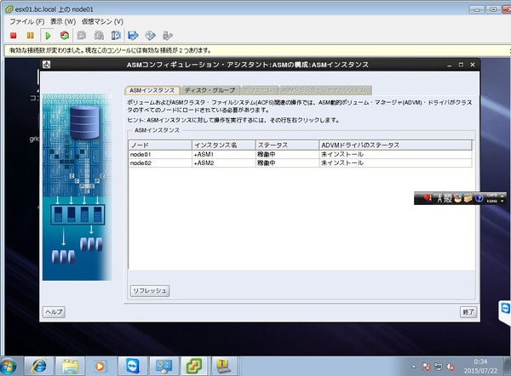511x376 pixels.
Task: Click 未インストール in node02 row
Action: click(x=395, y=163)
